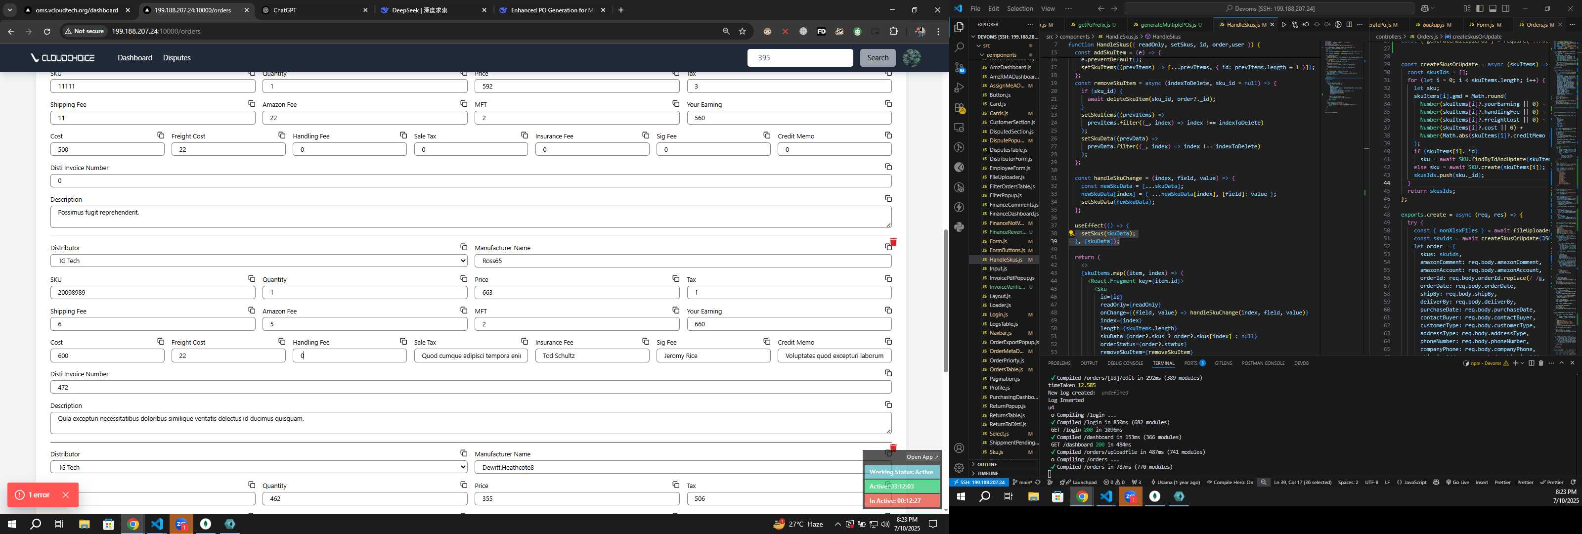This screenshot has height=534, width=1582.
Task: Click the HandleSkus.js editor minimap
Action: 1343,77
